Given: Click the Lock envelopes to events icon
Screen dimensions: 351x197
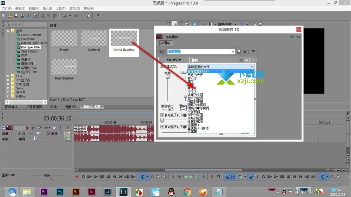Looking at the screenshot, I should tap(251, 177).
